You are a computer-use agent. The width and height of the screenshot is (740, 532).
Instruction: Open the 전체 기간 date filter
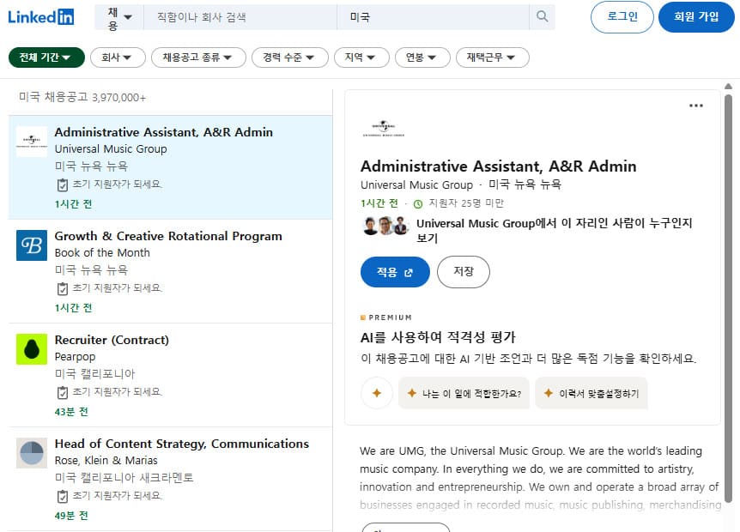coord(46,57)
